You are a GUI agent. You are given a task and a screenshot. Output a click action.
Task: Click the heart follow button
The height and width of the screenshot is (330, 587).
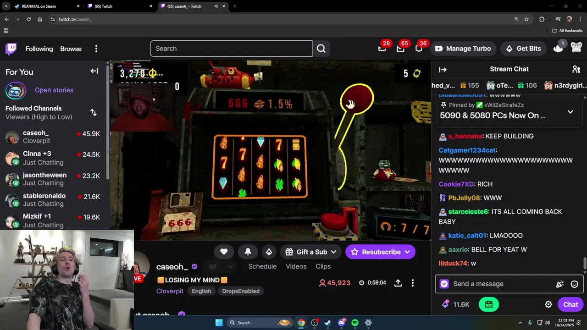[224, 252]
